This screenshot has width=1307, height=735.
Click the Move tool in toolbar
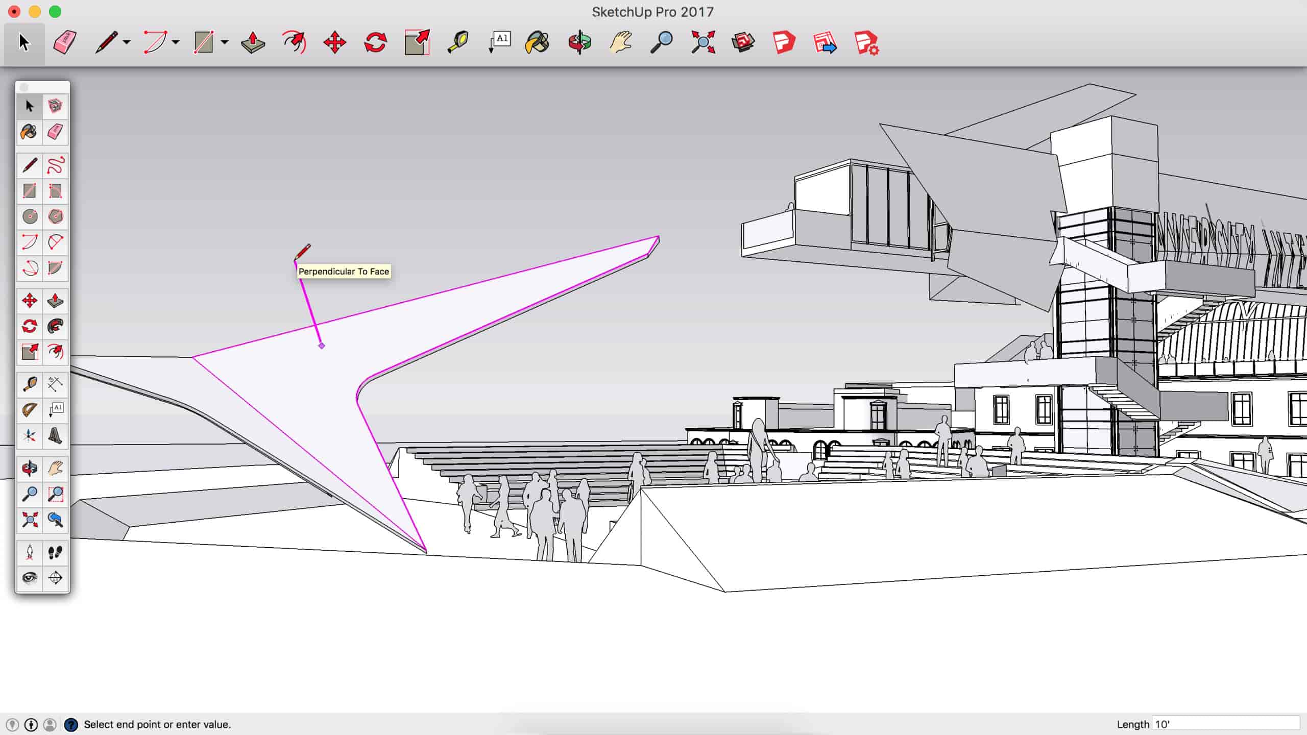tap(334, 42)
